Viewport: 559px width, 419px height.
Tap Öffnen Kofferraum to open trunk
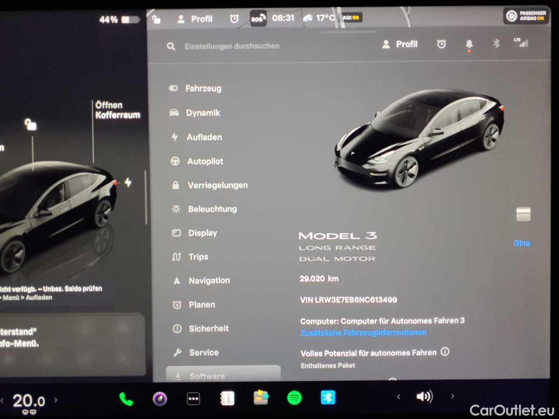point(117,110)
